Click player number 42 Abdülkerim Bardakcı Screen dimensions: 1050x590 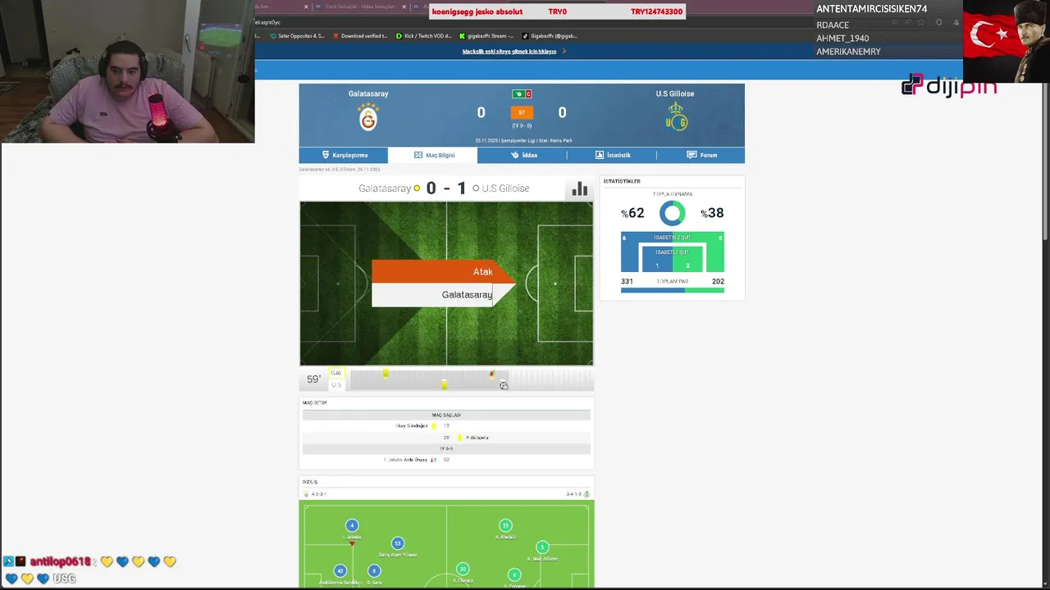[340, 571]
